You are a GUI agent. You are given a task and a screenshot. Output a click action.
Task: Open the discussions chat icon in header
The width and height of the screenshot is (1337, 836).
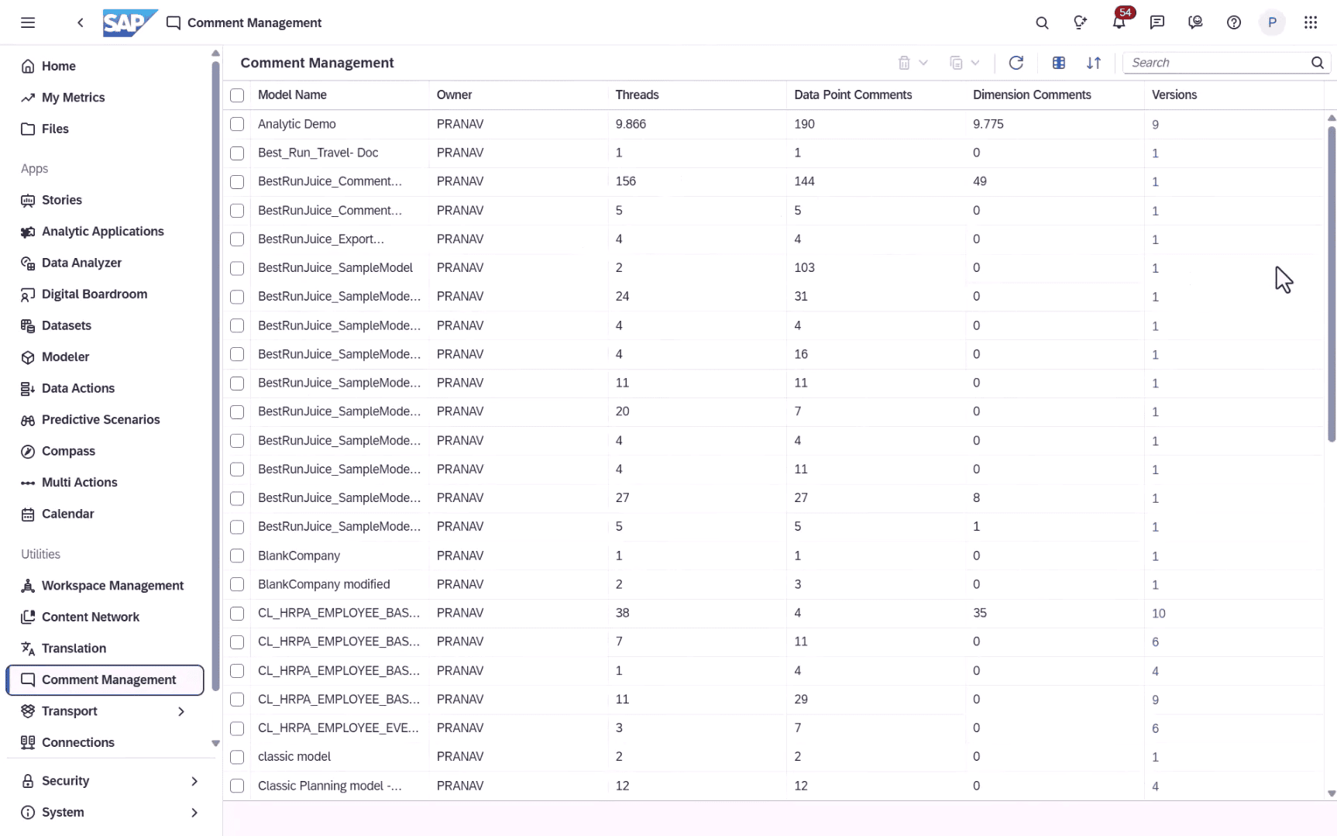pyautogui.click(x=1157, y=22)
